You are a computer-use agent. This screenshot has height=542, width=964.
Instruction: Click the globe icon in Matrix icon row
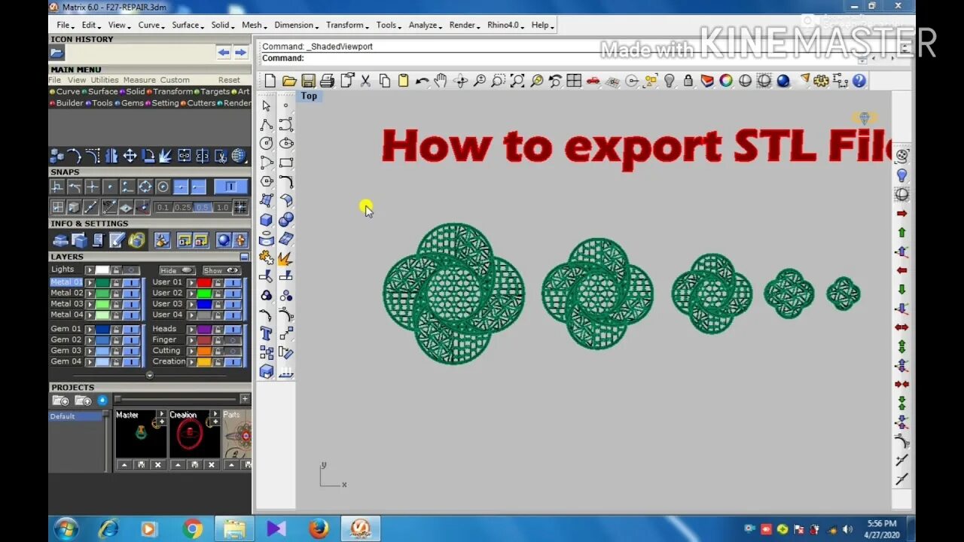pos(239,156)
